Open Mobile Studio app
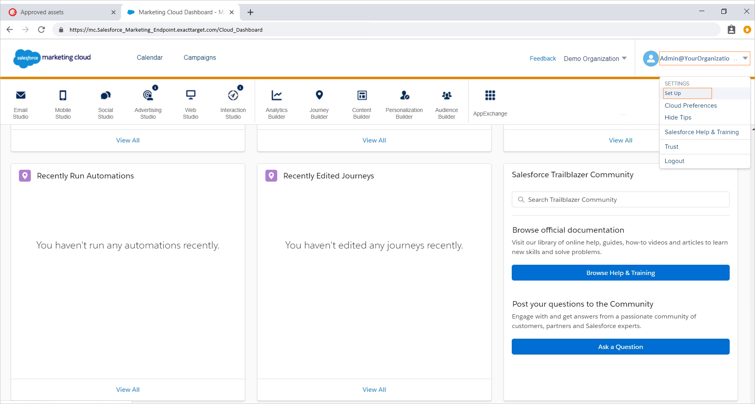The width and height of the screenshot is (755, 404). tap(63, 104)
